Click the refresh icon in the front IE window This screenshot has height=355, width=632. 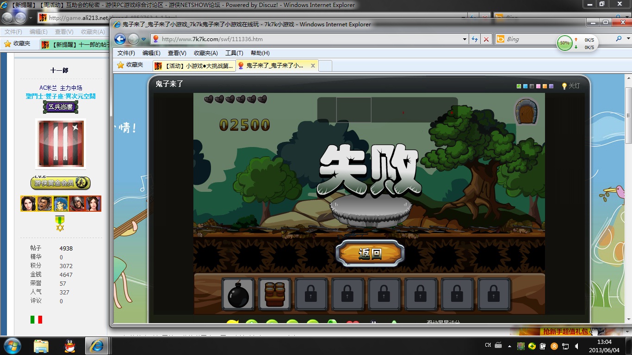(x=475, y=39)
